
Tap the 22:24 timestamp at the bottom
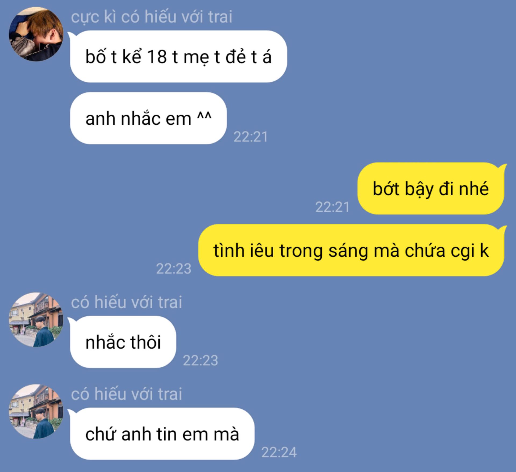click(279, 452)
